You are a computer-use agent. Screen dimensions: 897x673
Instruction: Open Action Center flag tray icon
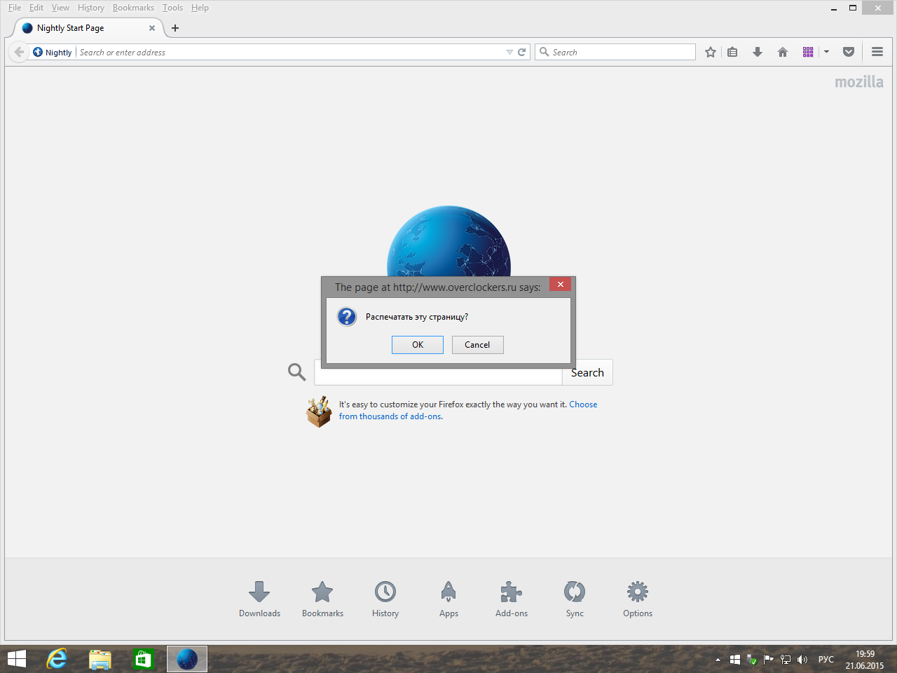pos(769,660)
